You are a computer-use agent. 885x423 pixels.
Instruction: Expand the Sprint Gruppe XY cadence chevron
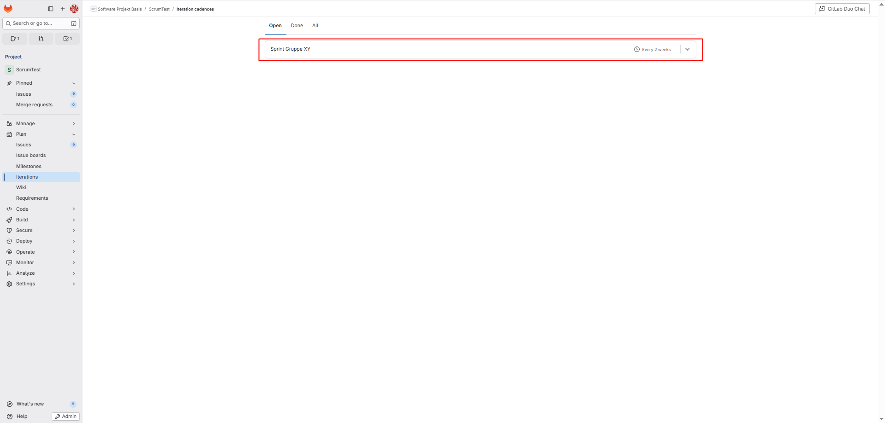coord(687,49)
